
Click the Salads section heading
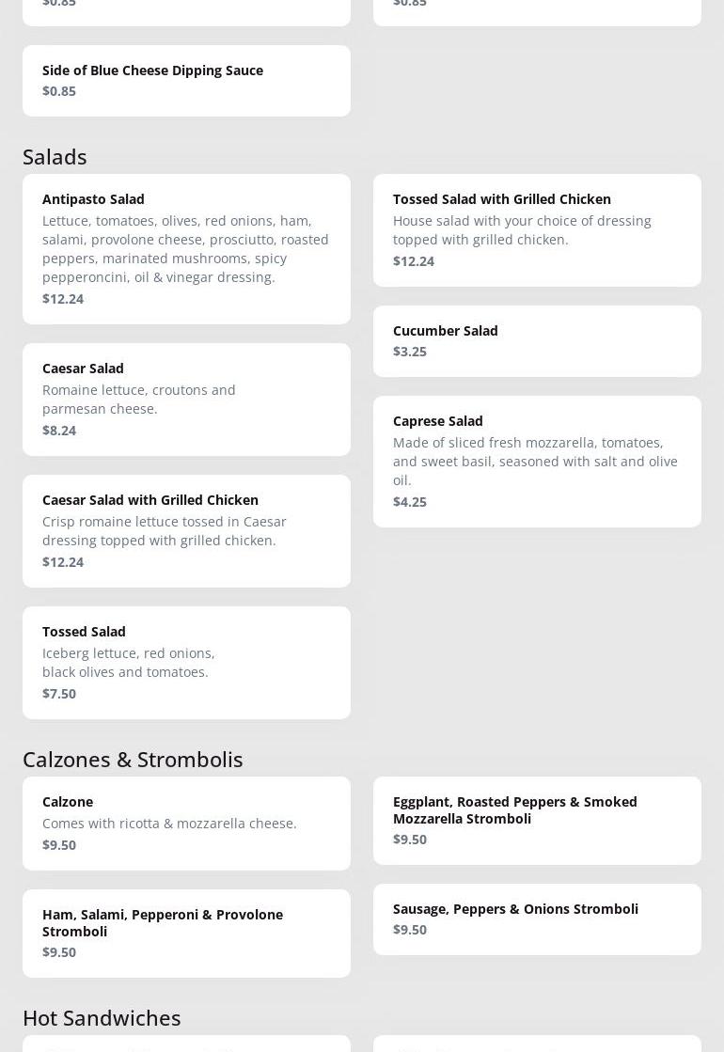(x=55, y=157)
